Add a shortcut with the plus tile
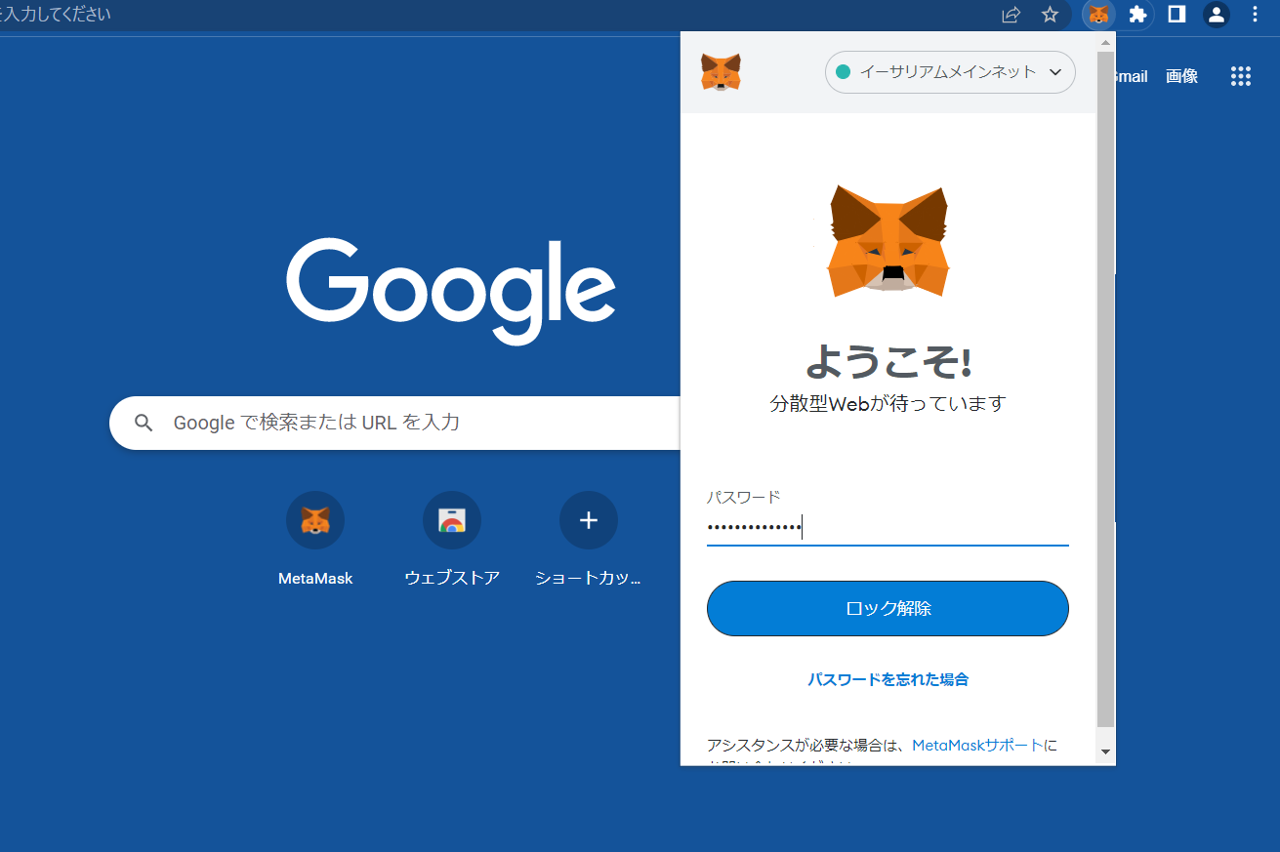This screenshot has height=852, width=1280. pyautogui.click(x=589, y=539)
